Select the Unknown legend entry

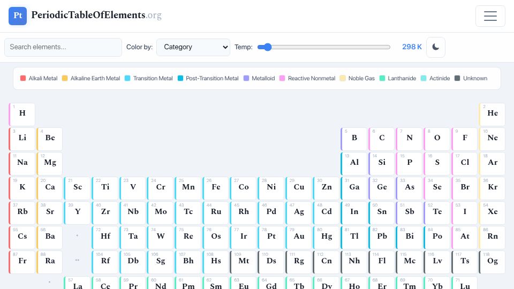(471, 78)
